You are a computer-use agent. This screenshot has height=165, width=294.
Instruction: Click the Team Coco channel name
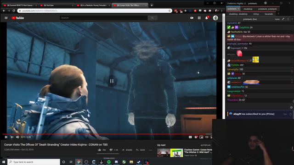(x=189, y=155)
